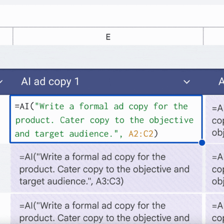Click the AI ad copy 1 header text

point(50,82)
